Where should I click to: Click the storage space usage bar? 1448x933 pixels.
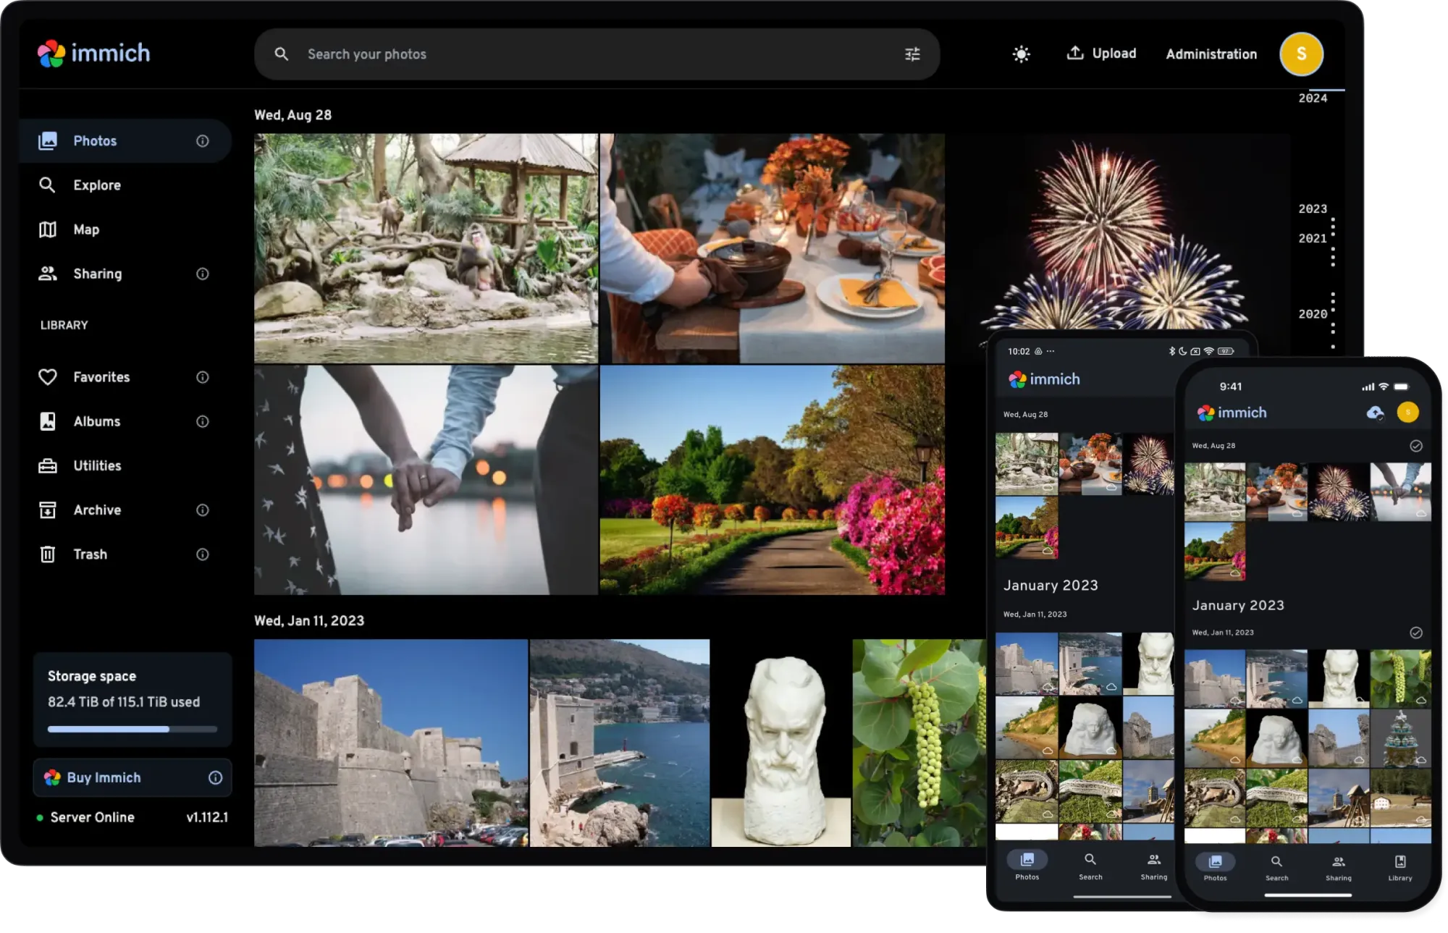132,729
